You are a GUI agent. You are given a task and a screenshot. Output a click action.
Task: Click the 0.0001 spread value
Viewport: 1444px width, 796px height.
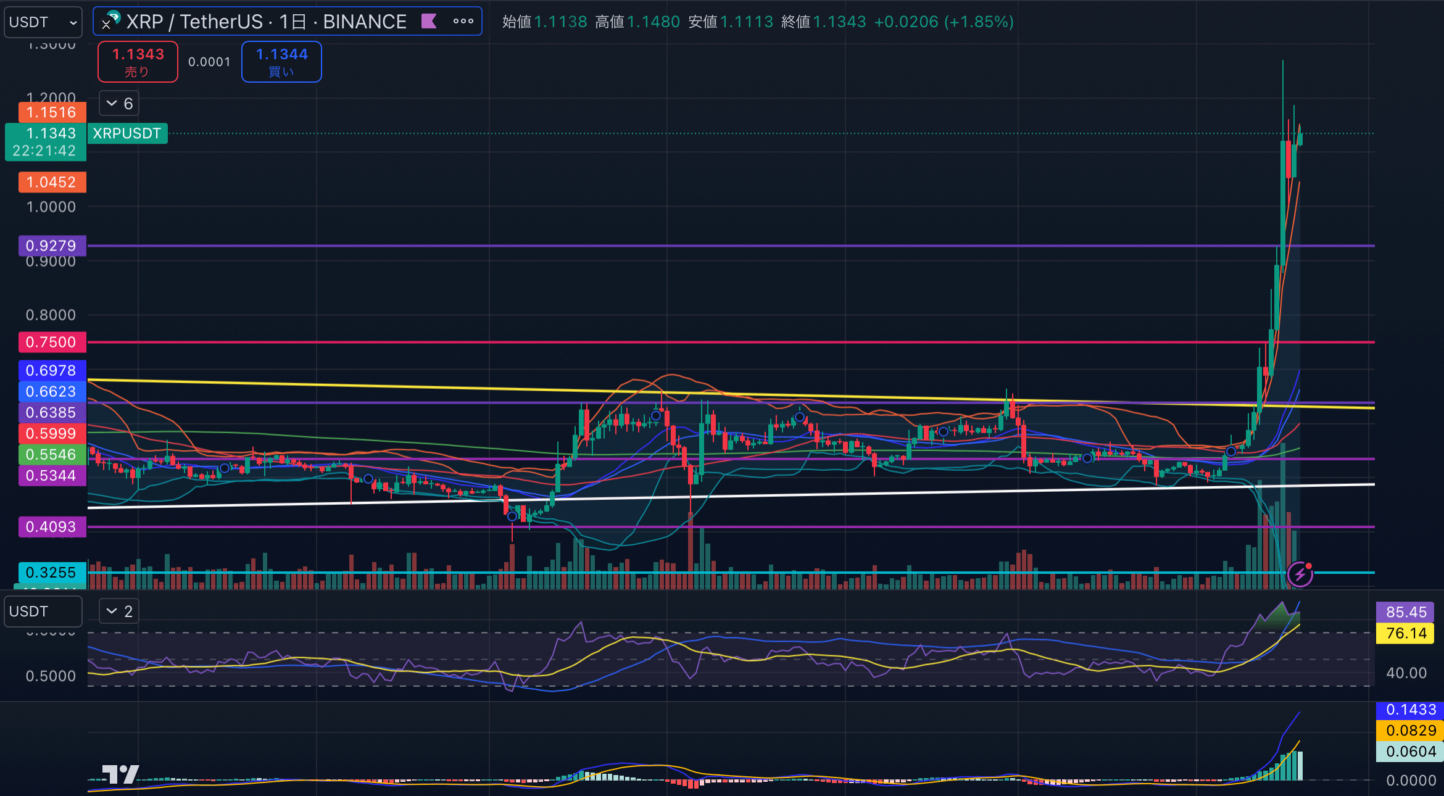tap(209, 62)
